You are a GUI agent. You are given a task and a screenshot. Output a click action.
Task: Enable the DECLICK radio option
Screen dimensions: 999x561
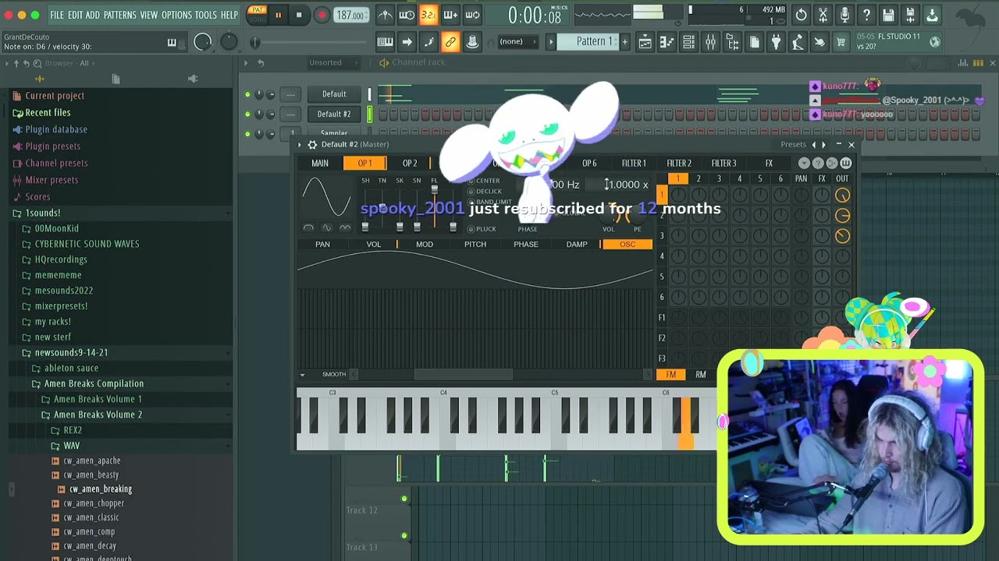[471, 192]
